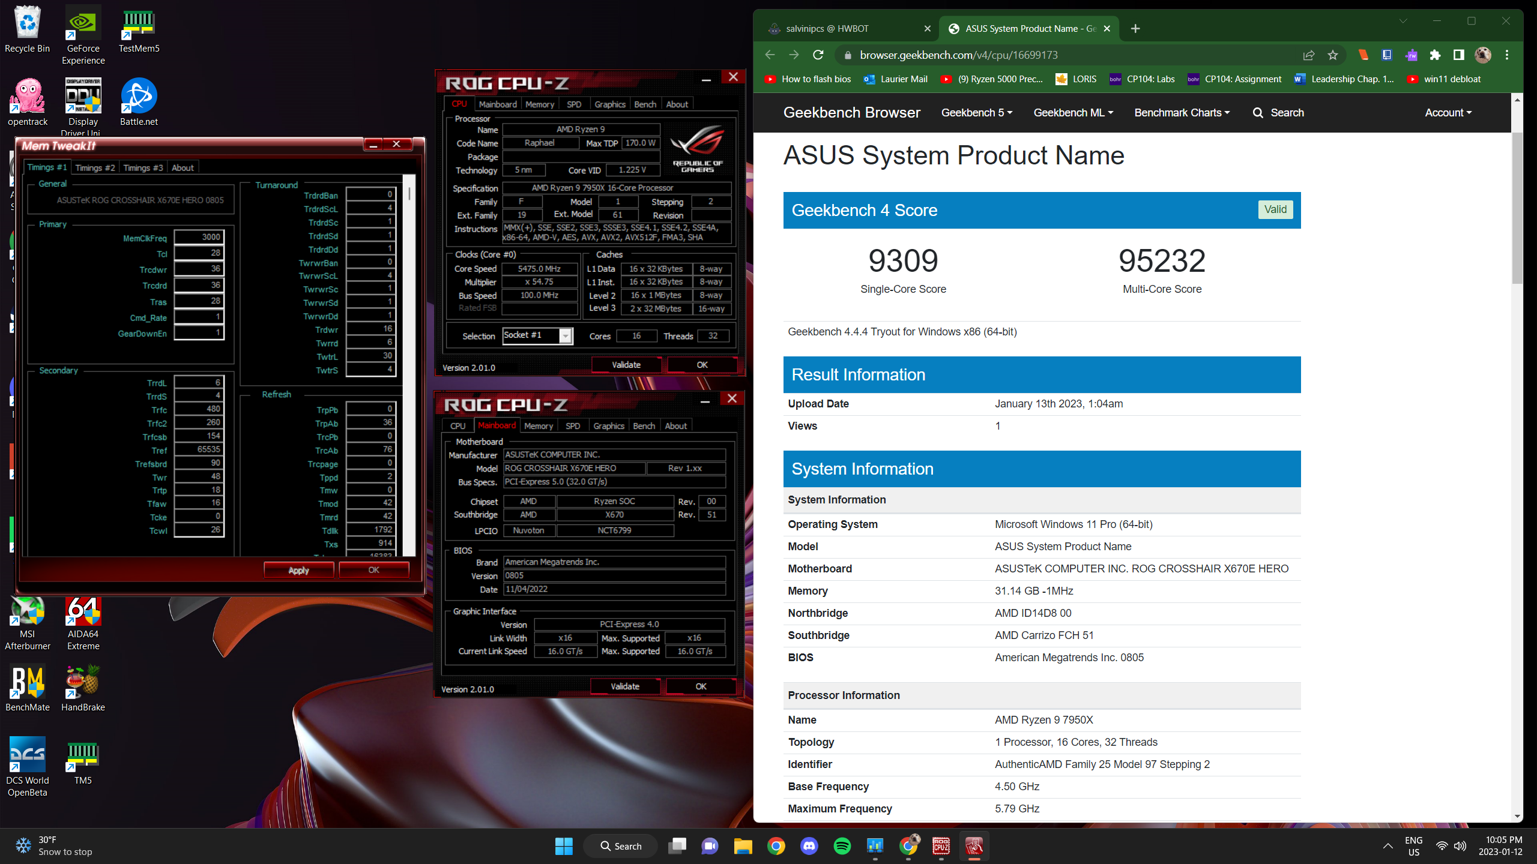
Task: Expand Benchmark Charts dropdown menu
Action: 1182,113
